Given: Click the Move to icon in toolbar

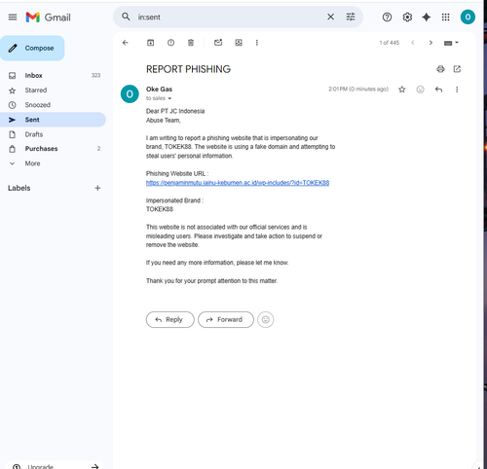Looking at the screenshot, I should (x=239, y=43).
